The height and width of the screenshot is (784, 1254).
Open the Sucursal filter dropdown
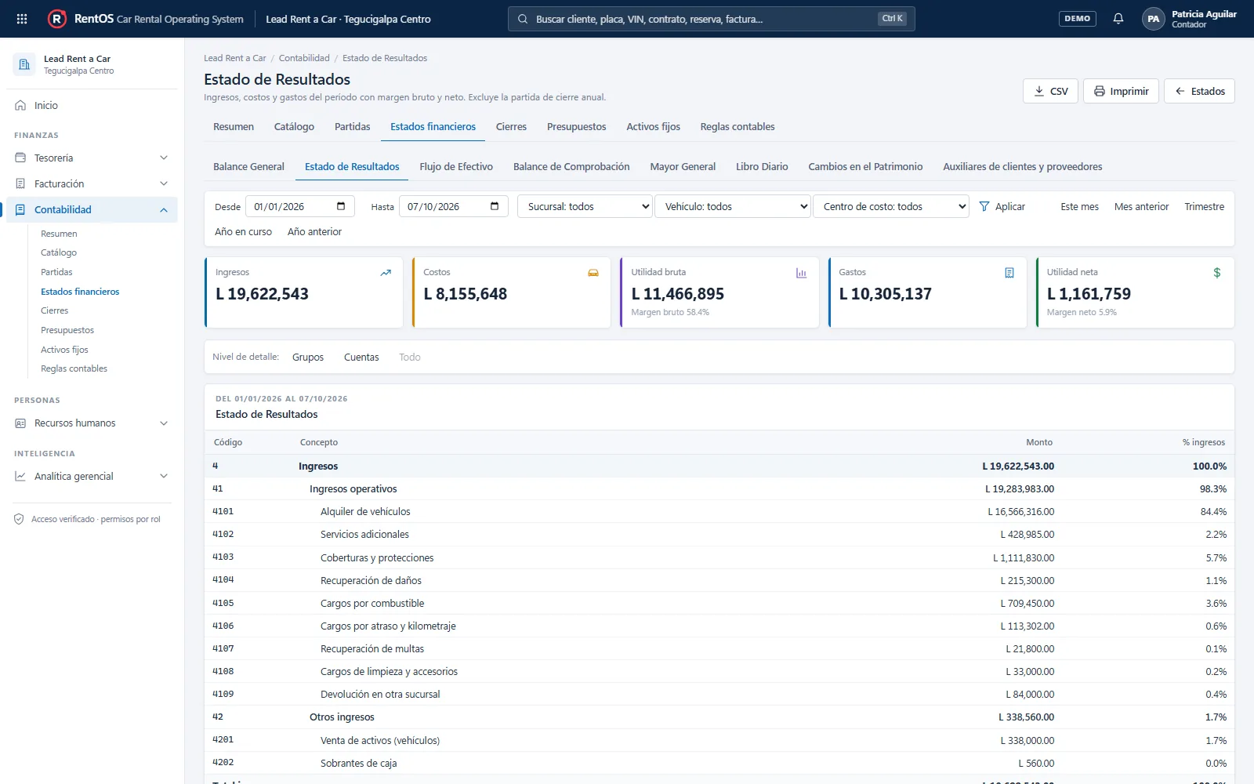(585, 206)
